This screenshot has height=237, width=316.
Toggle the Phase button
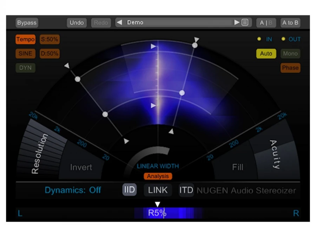[x=290, y=68]
